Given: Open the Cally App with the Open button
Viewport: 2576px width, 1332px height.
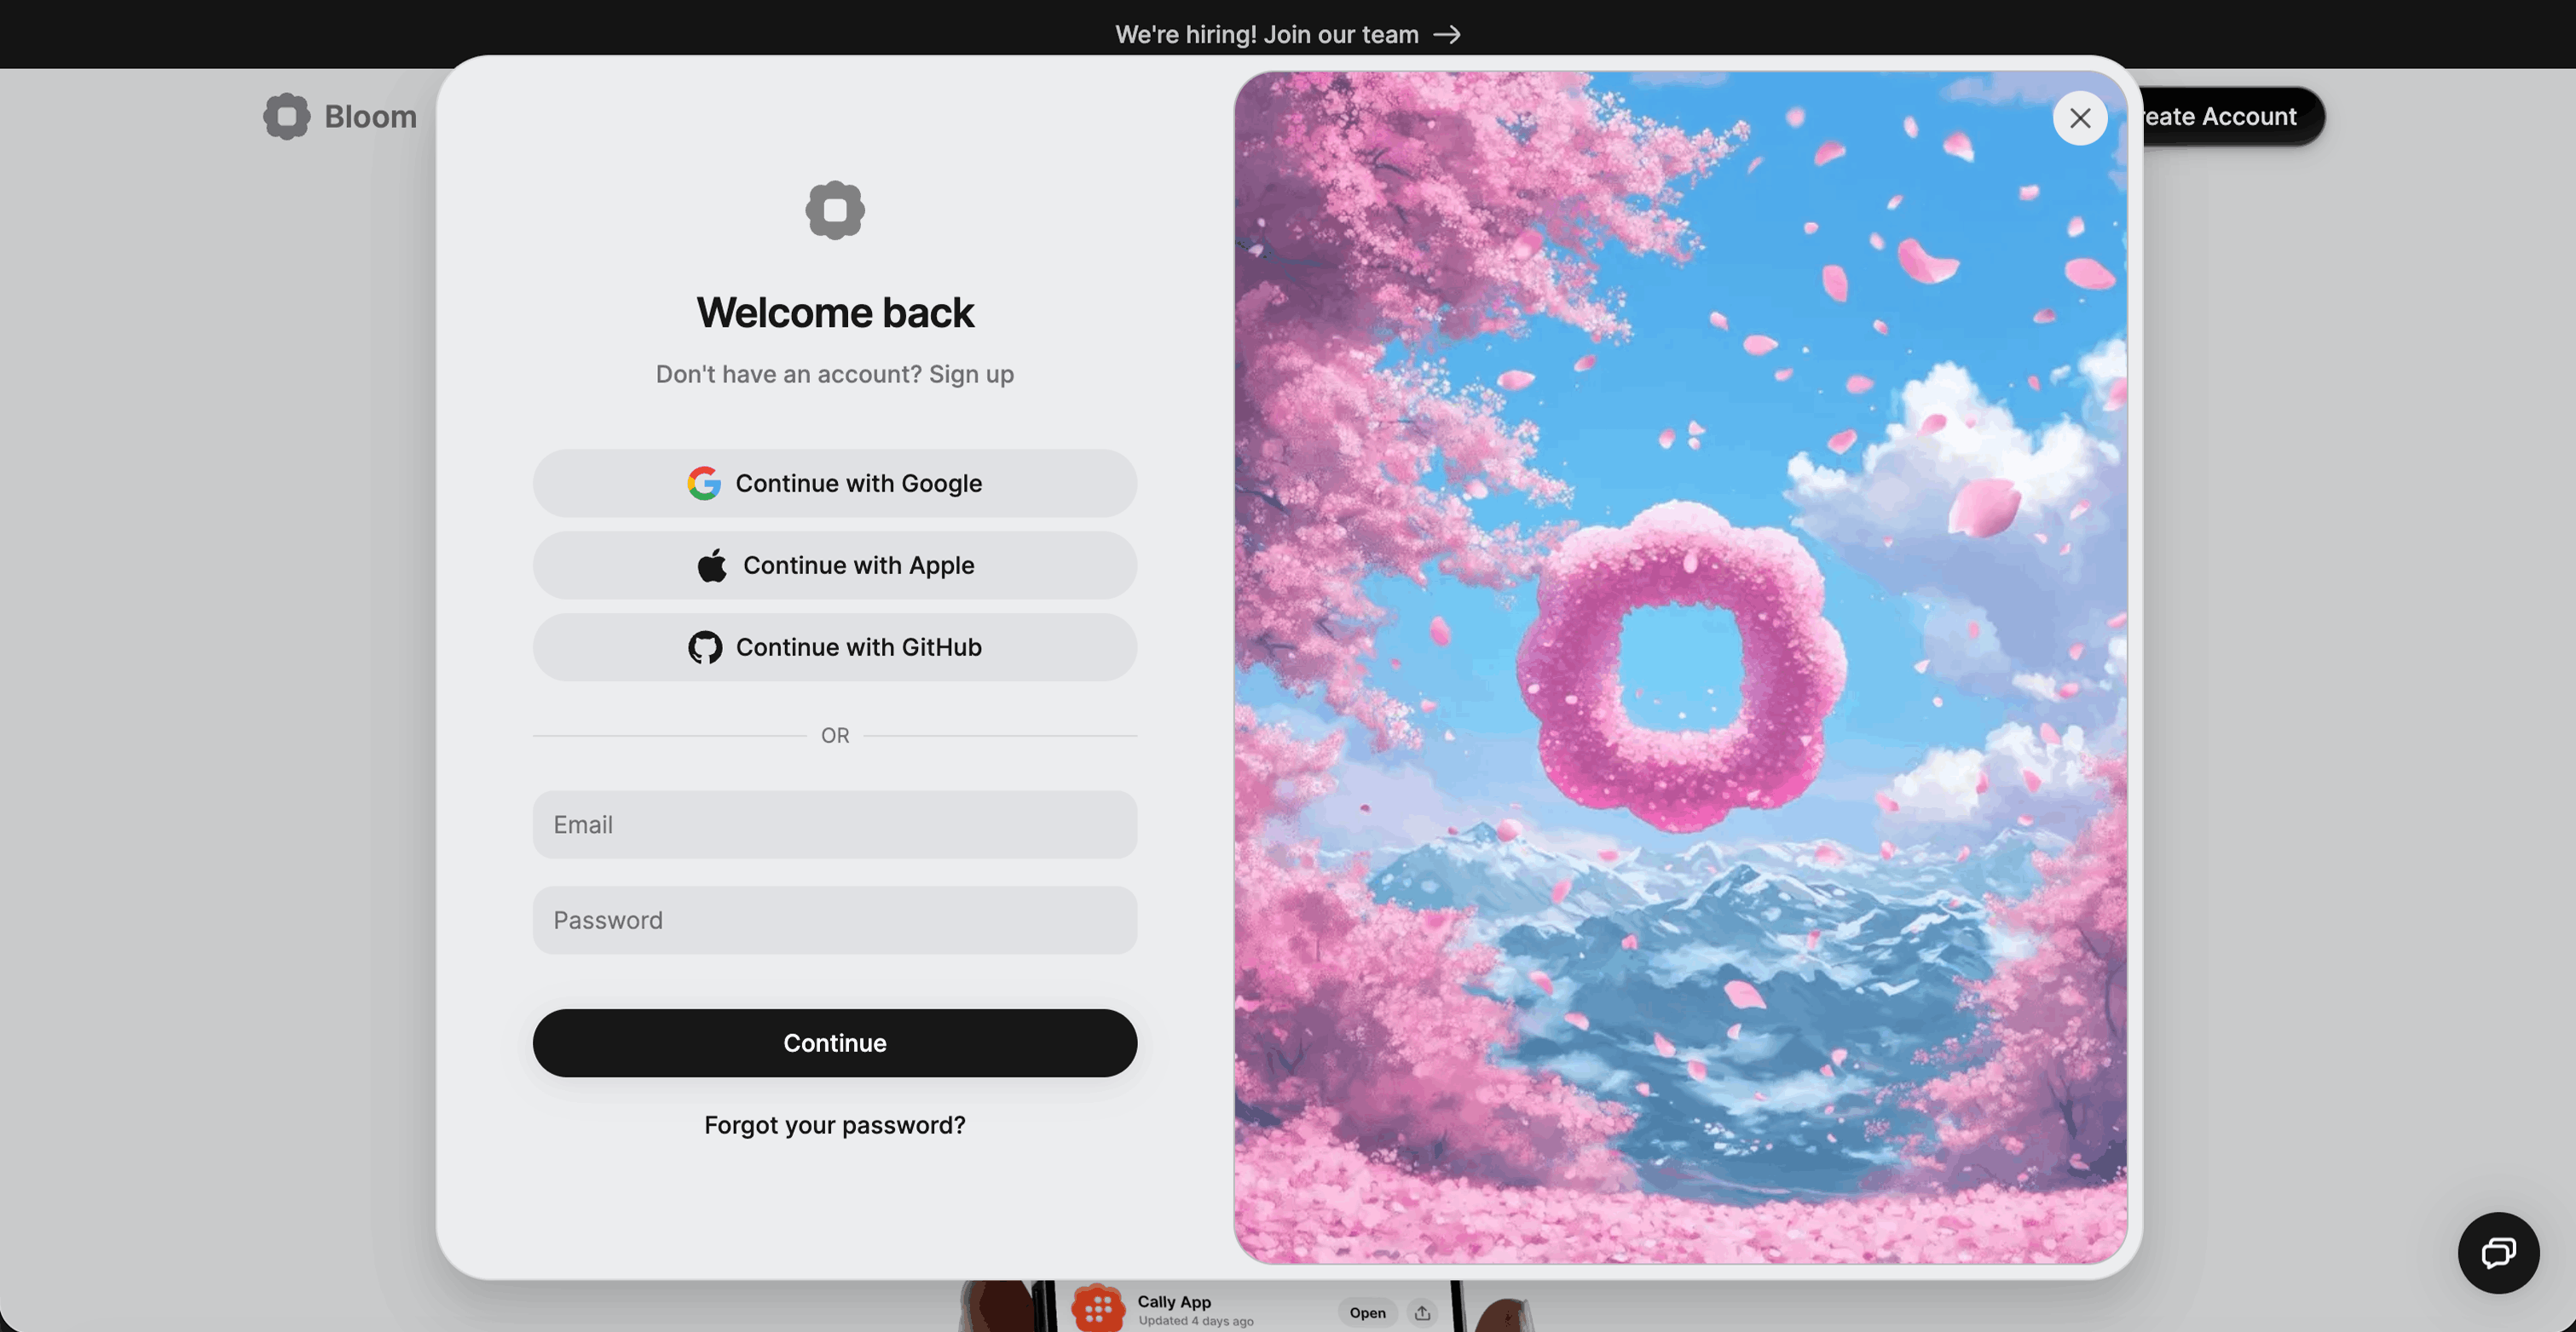Looking at the screenshot, I should click(x=1366, y=1312).
